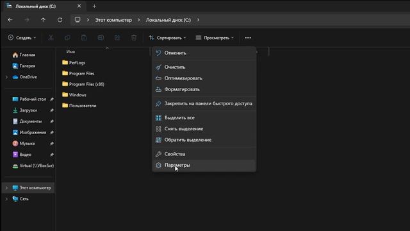
Task: Choose Выделить все in the menu
Action: (x=204, y=117)
